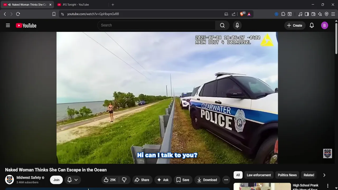Screen dimensions: 338x190
Task: Go forward with the browser forward arrow
Action: tap(11, 14)
